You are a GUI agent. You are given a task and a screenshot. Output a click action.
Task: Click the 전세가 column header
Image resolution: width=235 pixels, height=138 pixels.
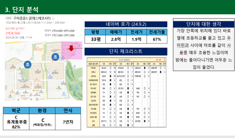(137, 32)
